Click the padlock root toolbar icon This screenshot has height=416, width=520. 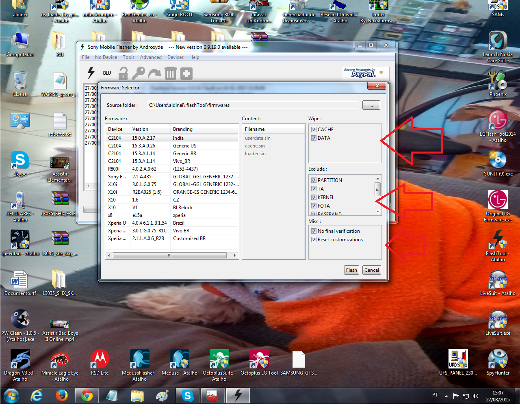(x=123, y=73)
